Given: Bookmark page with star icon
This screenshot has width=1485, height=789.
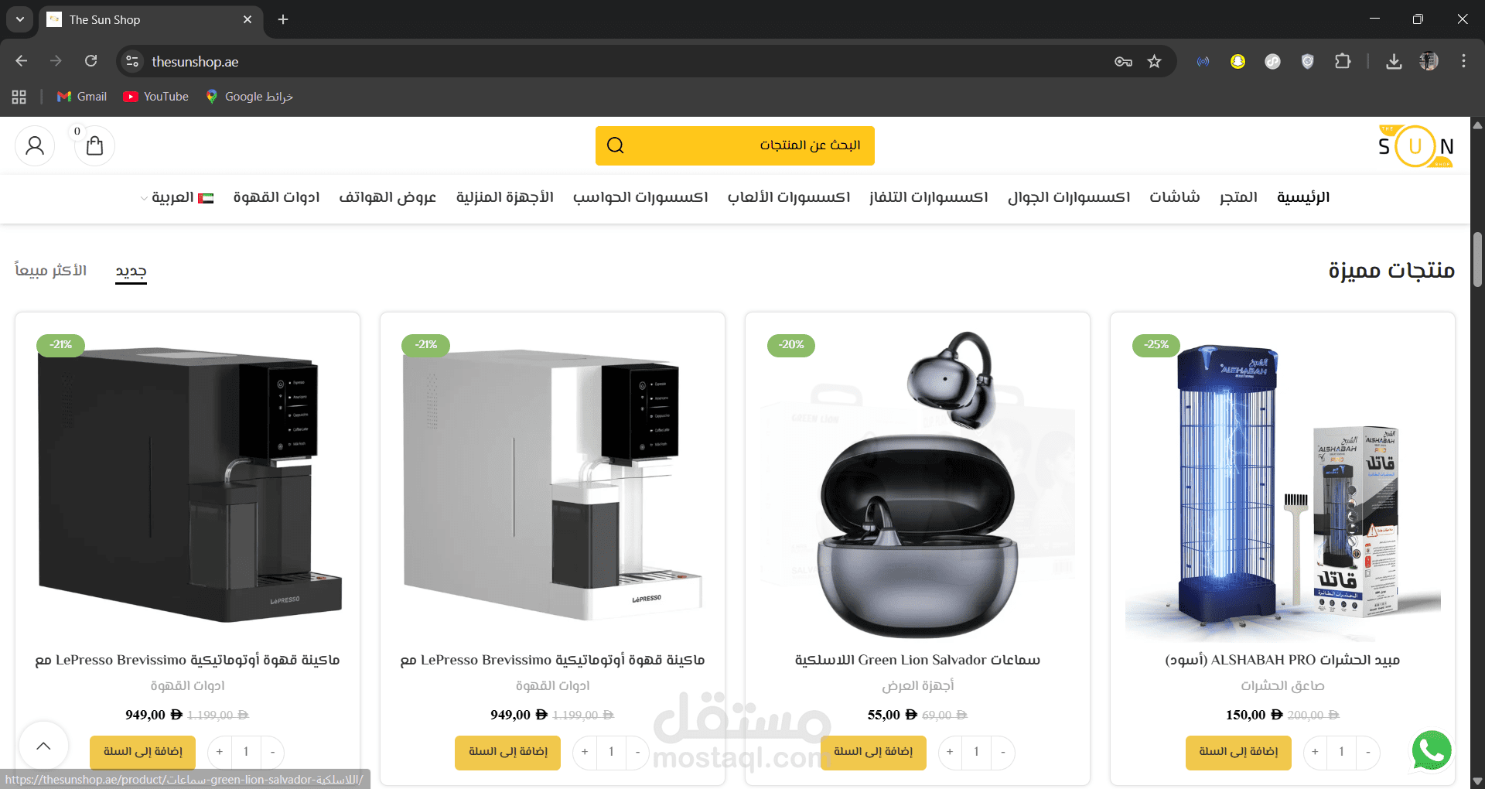Looking at the screenshot, I should tap(1154, 62).
